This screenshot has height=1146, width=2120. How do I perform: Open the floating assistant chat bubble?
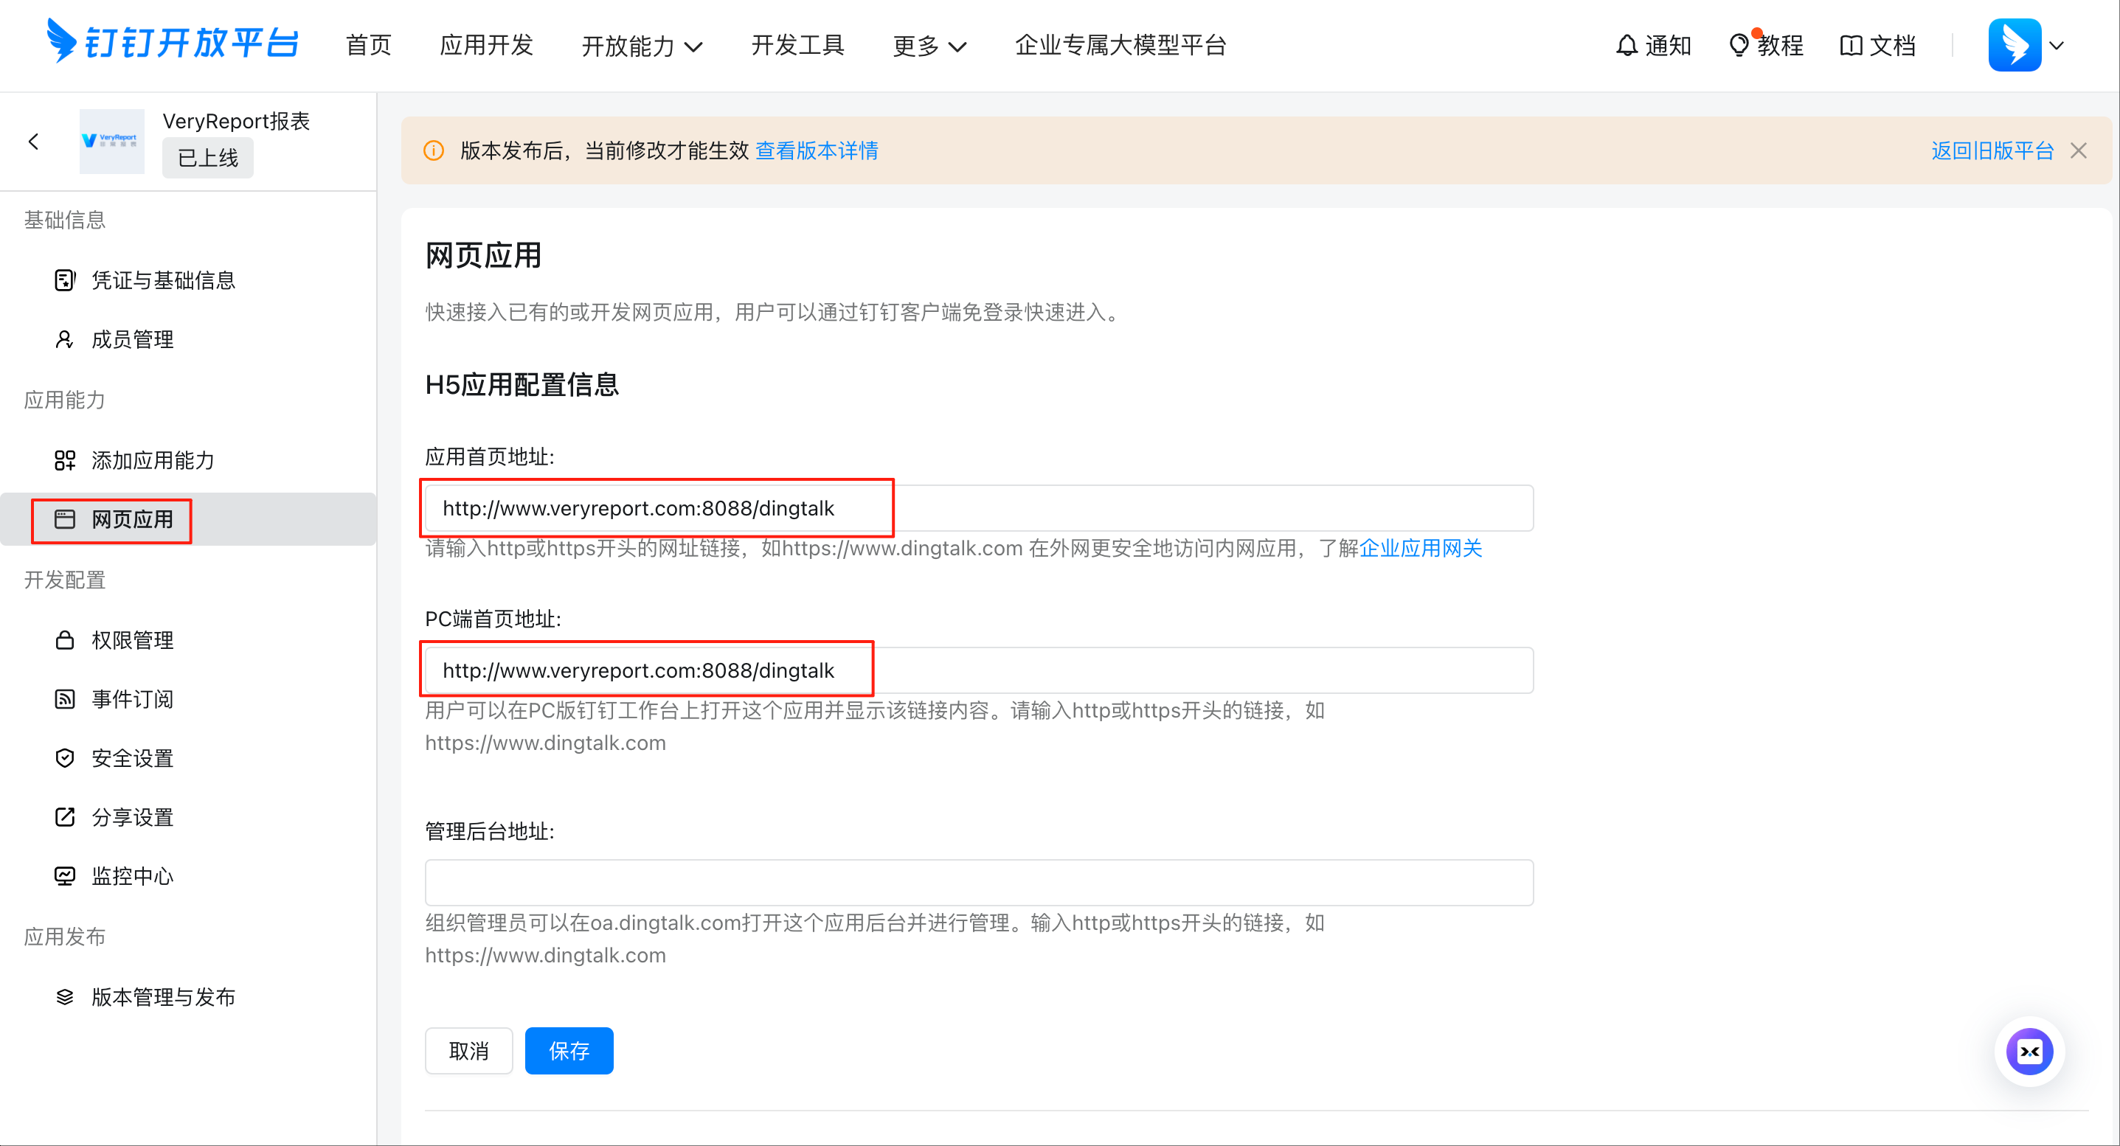[x=2029, y=1051]
